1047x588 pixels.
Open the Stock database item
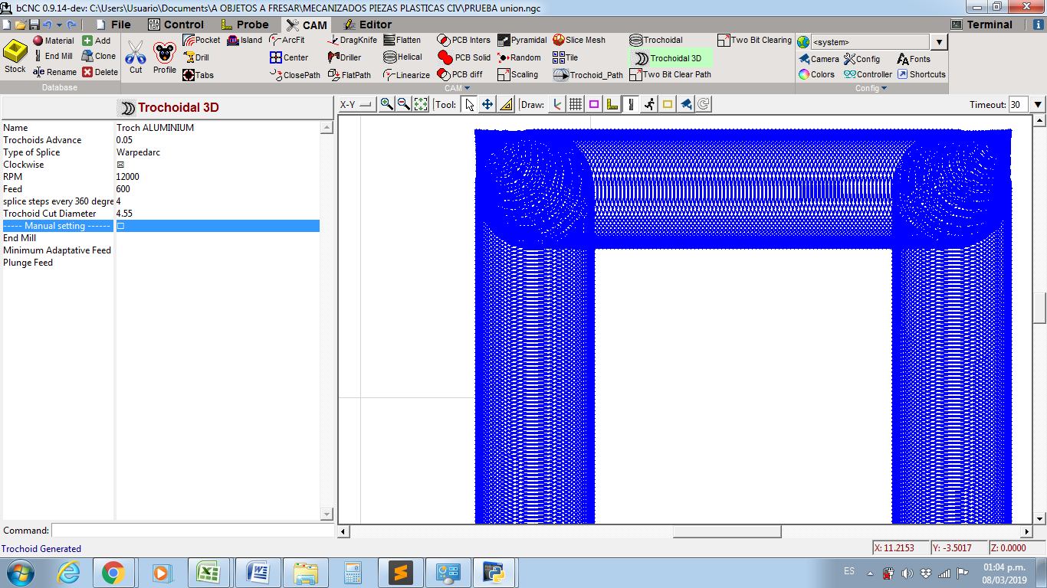pos(15,57)
